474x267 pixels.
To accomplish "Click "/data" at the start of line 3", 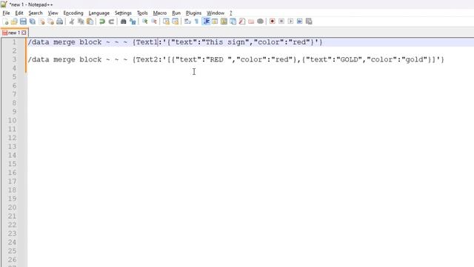I will [39, 59].
